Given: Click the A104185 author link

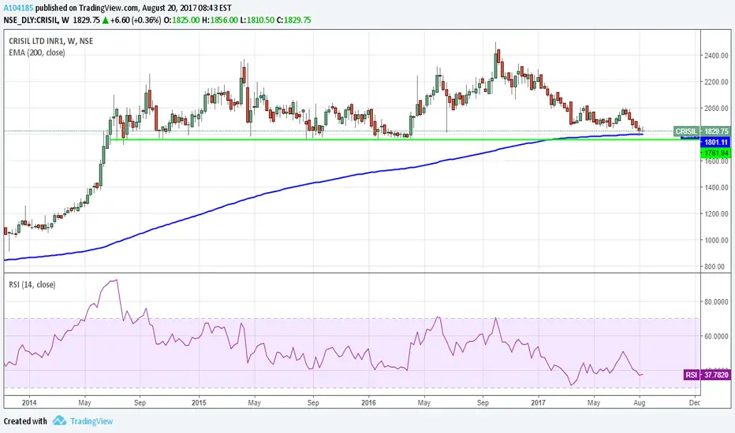Looking at the screenshot, I should pyautogui.click(x=18, y=8).
